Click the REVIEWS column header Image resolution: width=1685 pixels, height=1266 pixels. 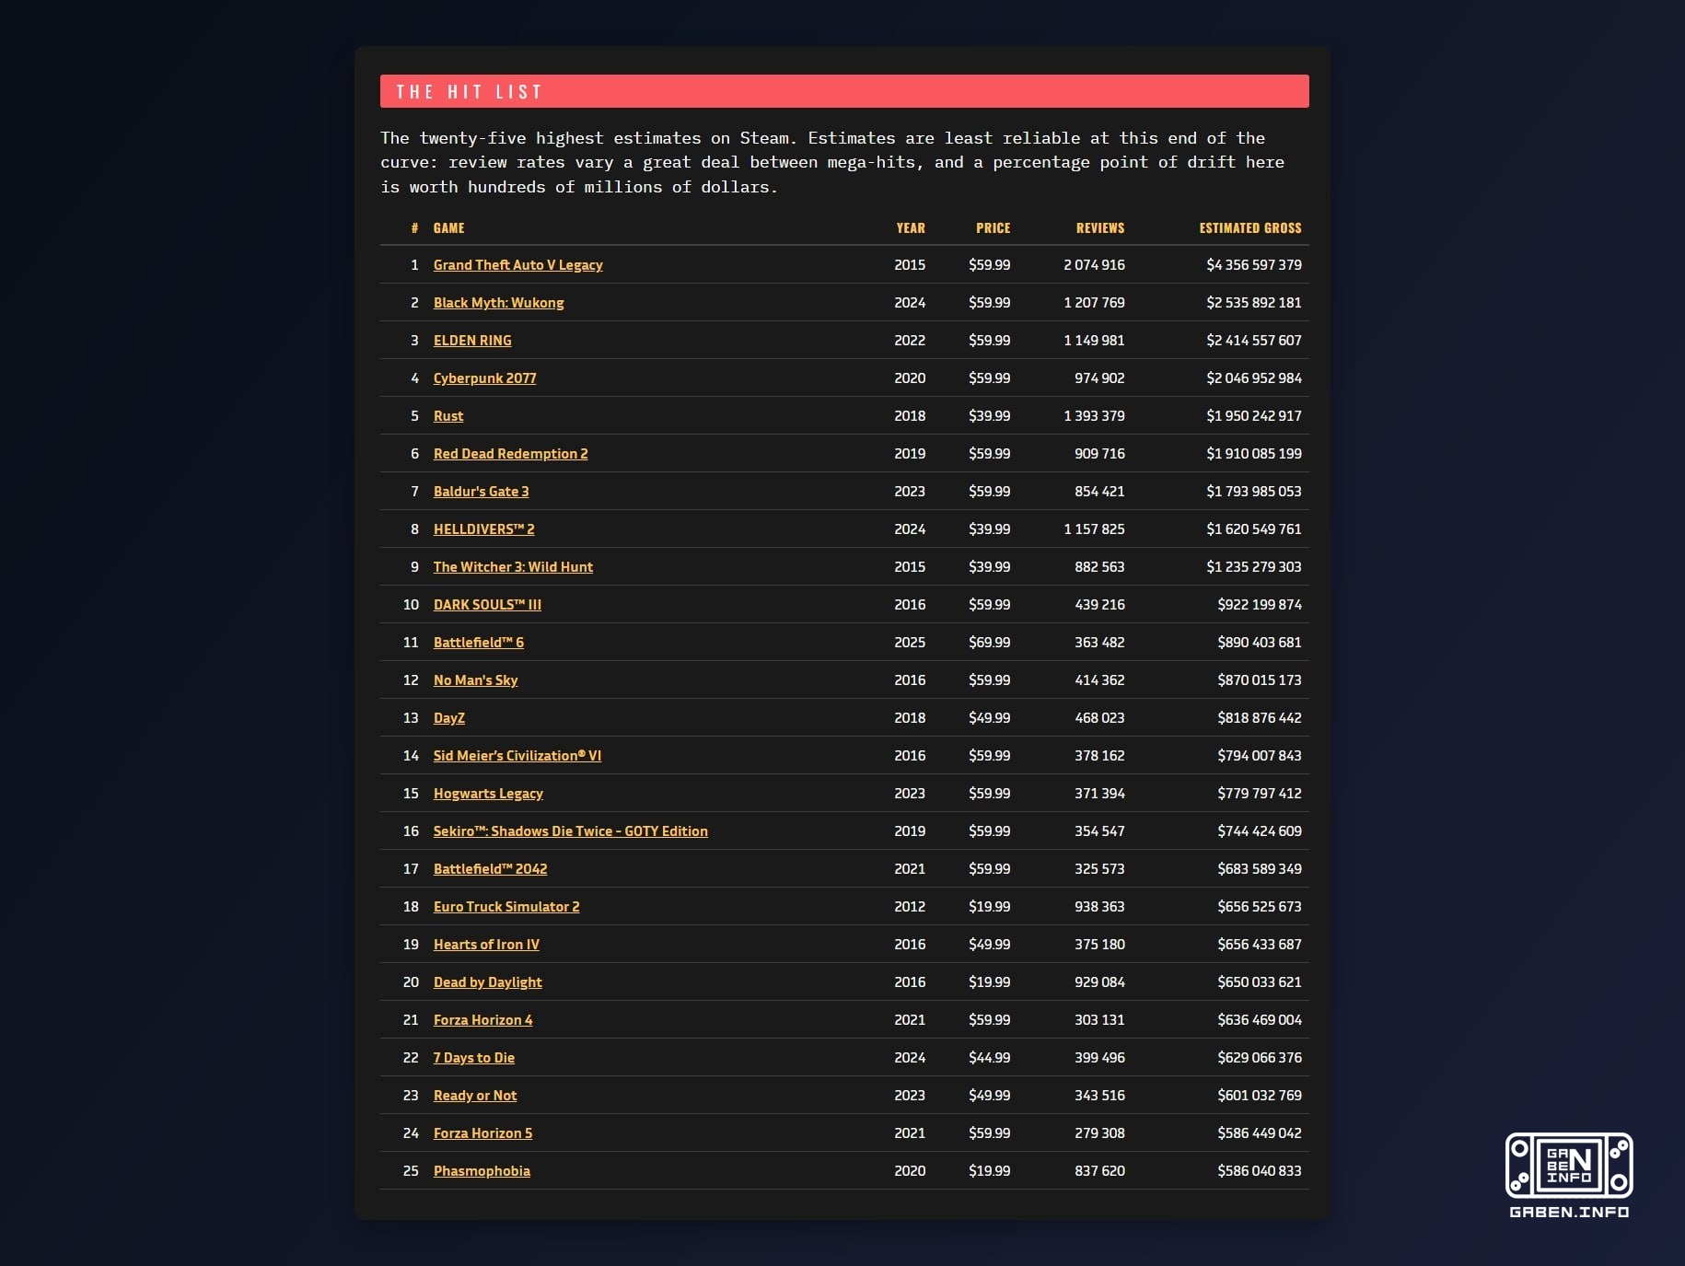tap(1100, 228)
